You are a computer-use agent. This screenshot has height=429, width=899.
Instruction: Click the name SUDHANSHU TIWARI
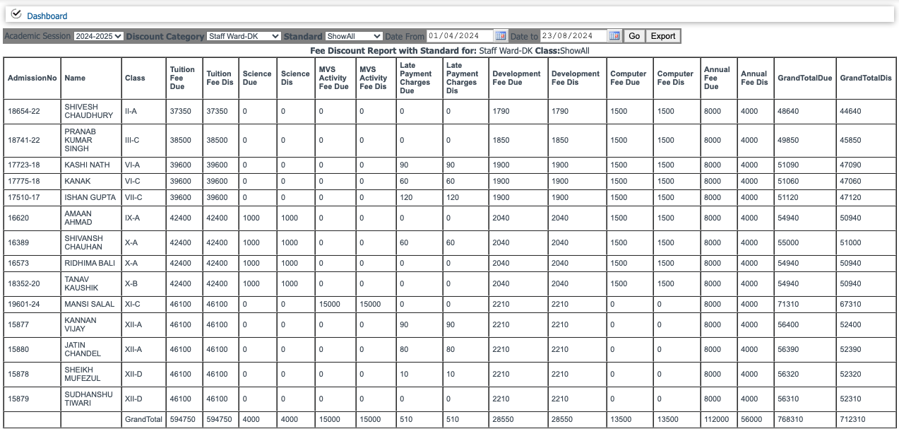pyautogui.click(x=88, y=399)
